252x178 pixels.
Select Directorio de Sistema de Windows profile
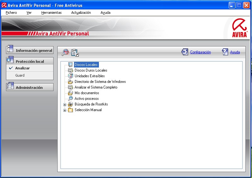100,82
